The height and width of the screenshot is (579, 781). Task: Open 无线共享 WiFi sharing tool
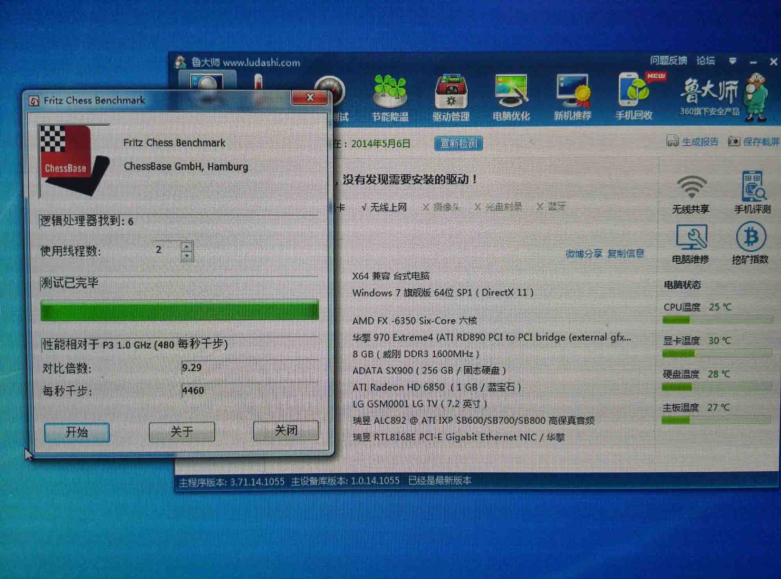(x=691, y=194)
